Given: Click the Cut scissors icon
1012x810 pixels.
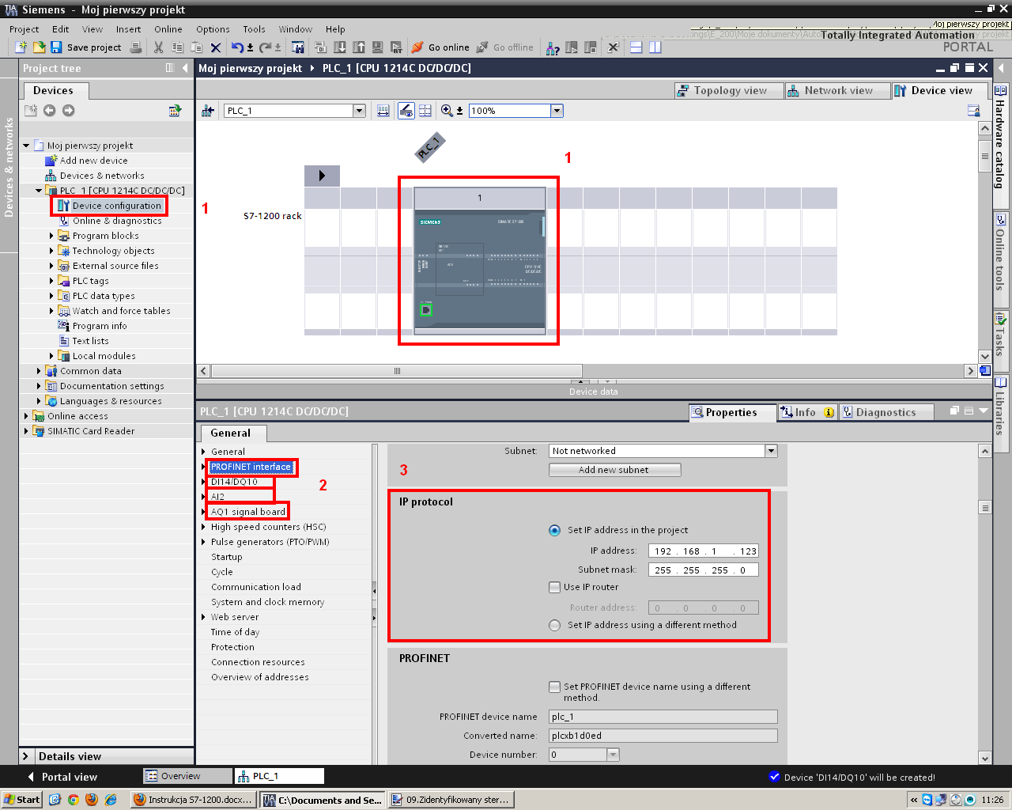Looking at the screenshot, I should [x=158, y=47].
